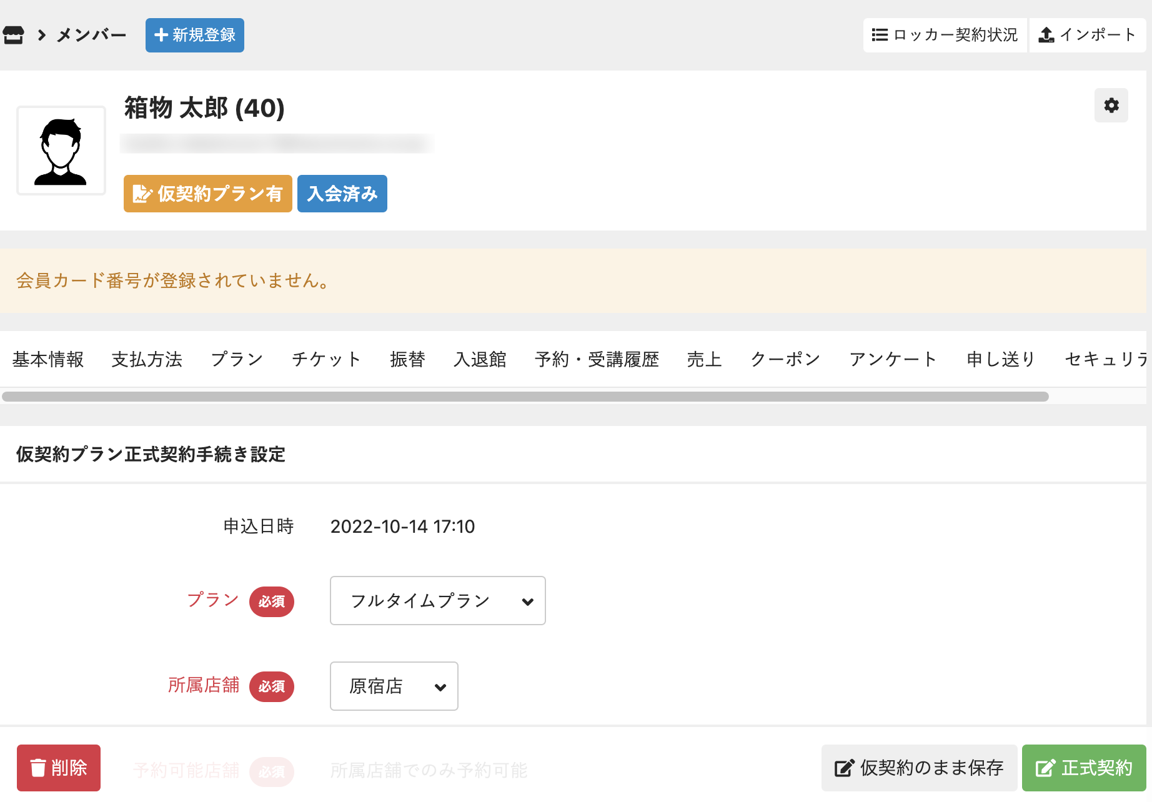Confirm with the green 正式契約 button
Viewport: 1152px width, 802px height.
coord(1084,768)
